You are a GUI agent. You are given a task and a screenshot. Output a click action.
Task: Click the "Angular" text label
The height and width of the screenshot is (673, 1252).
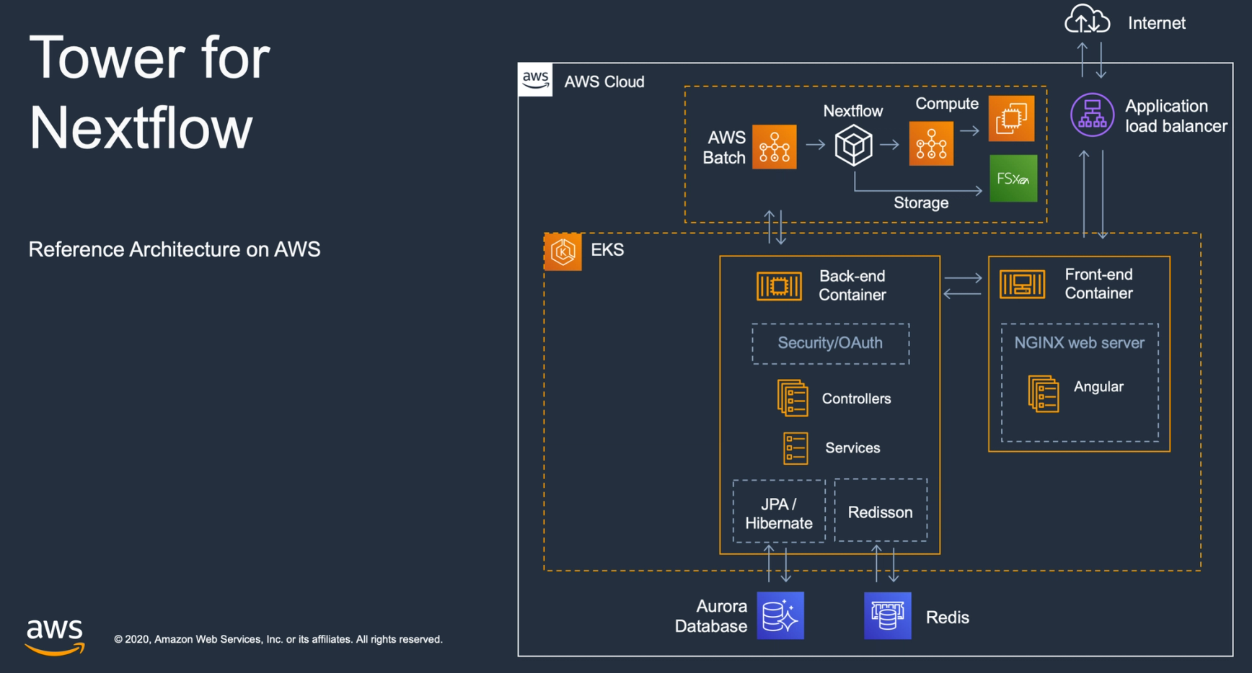1098,387
